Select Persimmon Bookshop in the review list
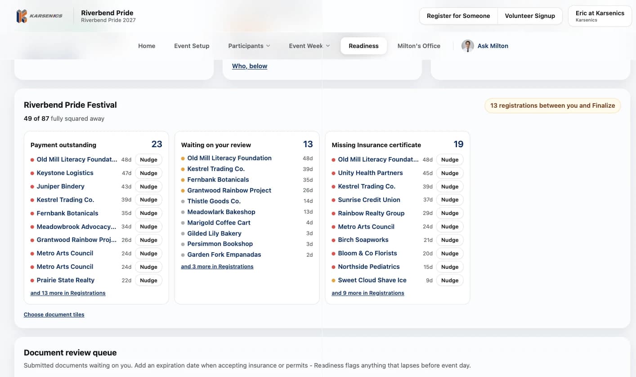 (x=220, y=244)
